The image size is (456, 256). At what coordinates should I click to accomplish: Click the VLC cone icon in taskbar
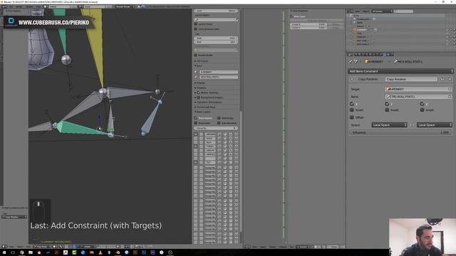(100, 252)
